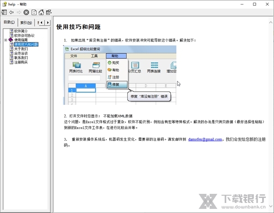Screen dimensions: 274x213
Task: Switch to the 目录(C) tab
Action: (x=9, y=22)
